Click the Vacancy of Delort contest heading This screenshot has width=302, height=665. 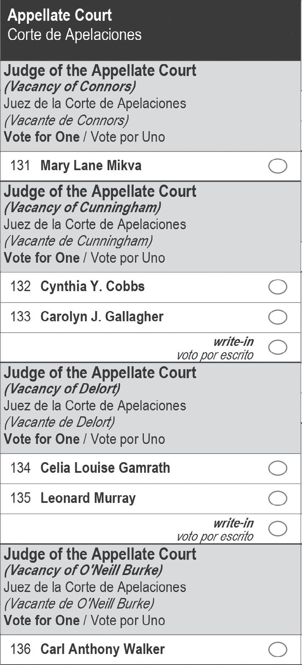[x=62, y=389]
